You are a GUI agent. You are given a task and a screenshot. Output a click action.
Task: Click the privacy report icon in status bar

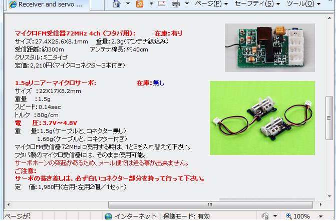coord(265,216)
